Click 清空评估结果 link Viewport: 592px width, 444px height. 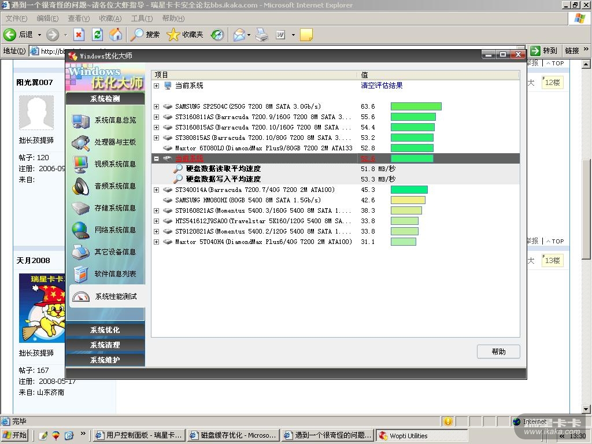tap(382, 86)
